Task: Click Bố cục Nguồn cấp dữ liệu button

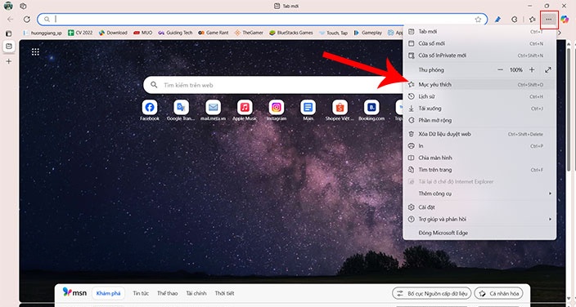Action: click(x=432, y=293)
